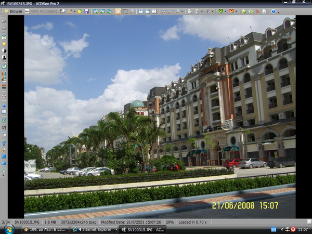Click the red X Delete icon
This screenshot has height=234, width=312.
pyautogui.click(x=257, y=11)
